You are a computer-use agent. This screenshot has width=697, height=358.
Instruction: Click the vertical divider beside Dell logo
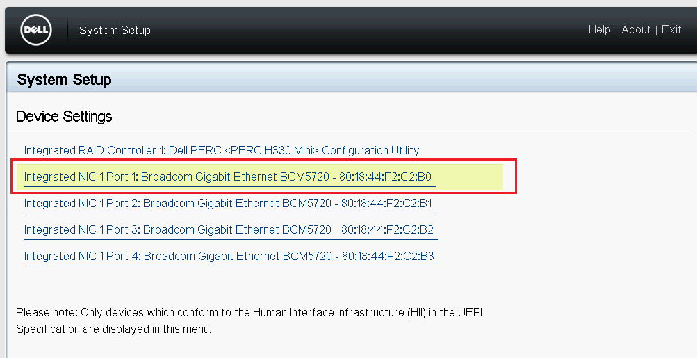point(67,30)
